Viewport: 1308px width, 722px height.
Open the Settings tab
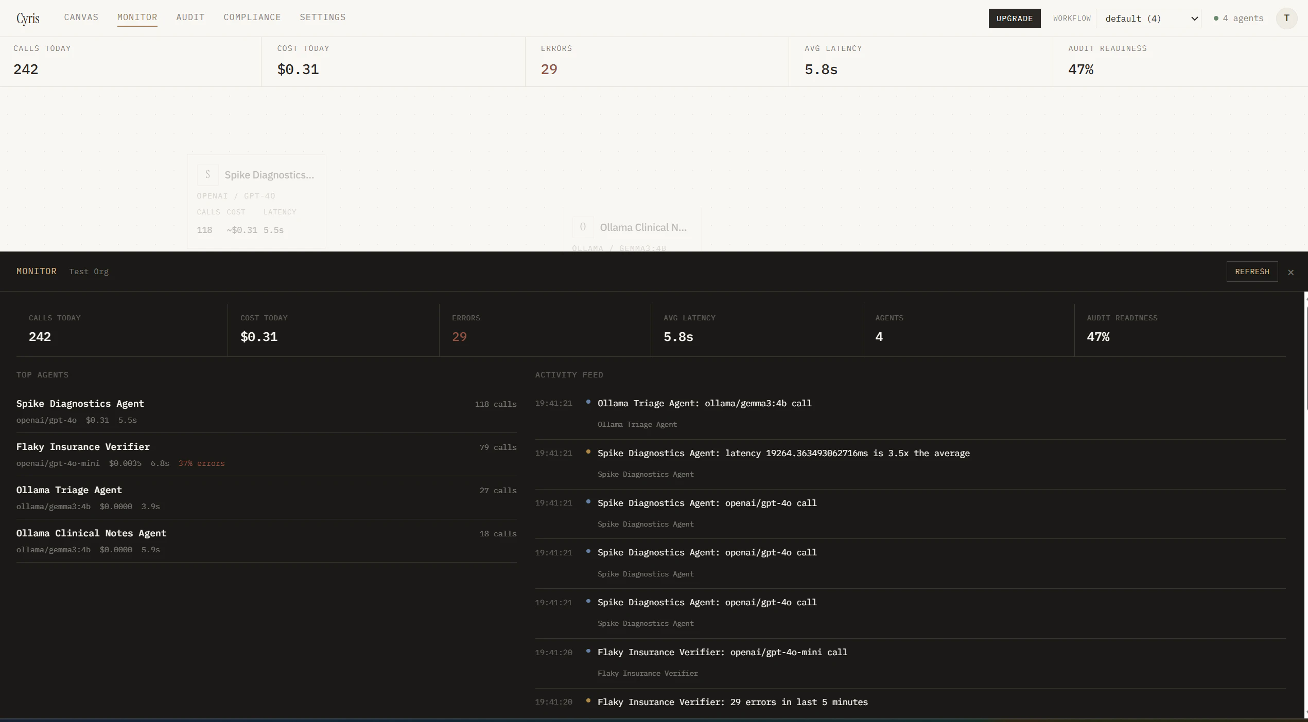click(322, 17)
